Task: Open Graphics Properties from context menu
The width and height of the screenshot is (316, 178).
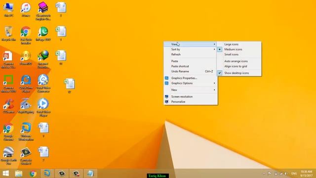Action: coord(191,78)
